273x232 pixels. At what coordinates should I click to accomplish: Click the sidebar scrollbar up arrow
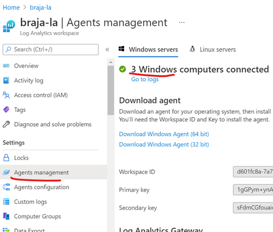111,62
